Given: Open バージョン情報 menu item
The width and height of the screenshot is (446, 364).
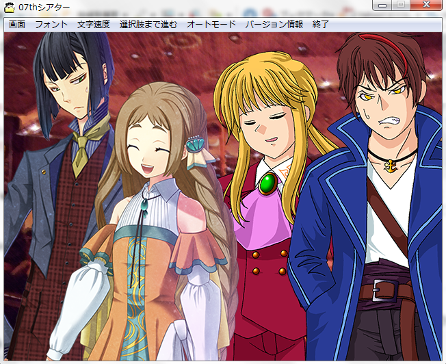Looking at the screenshot, I should point(274,25).
